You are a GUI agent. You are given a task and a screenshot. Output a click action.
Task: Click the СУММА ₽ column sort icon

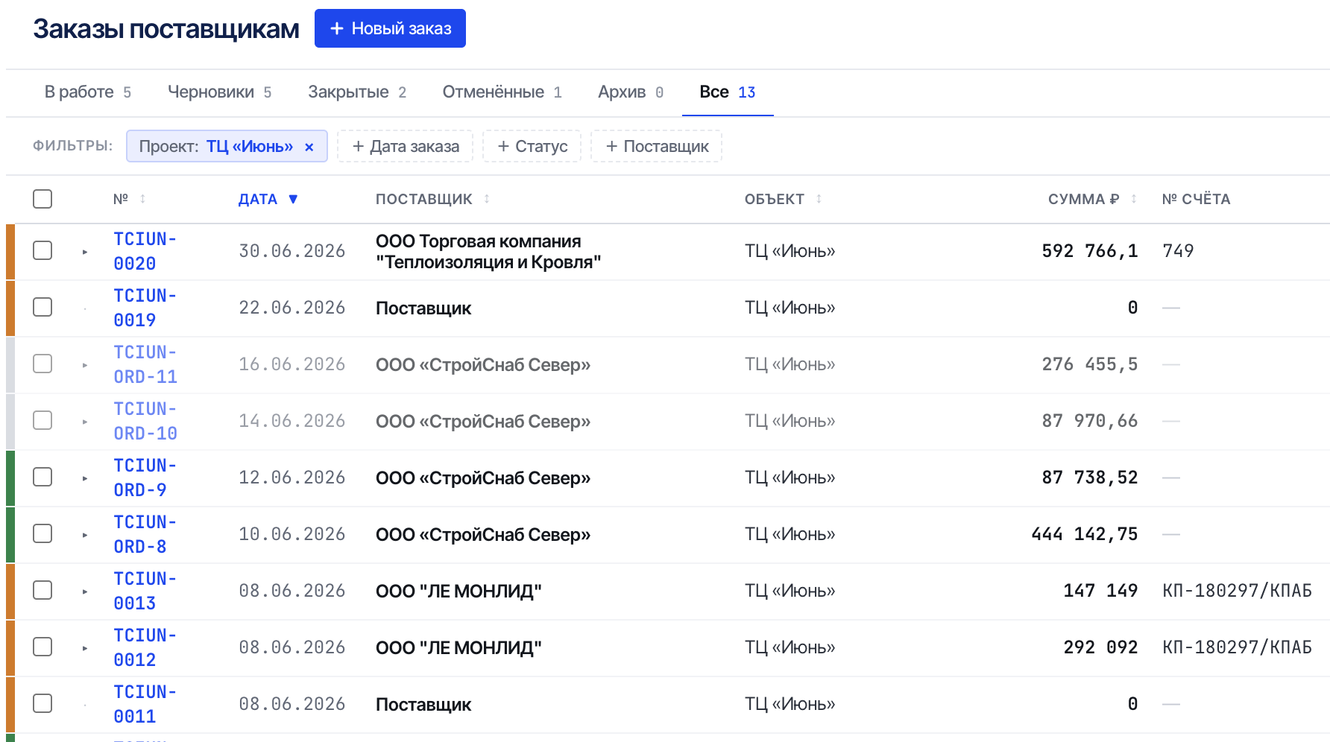tap(1134, 199)
